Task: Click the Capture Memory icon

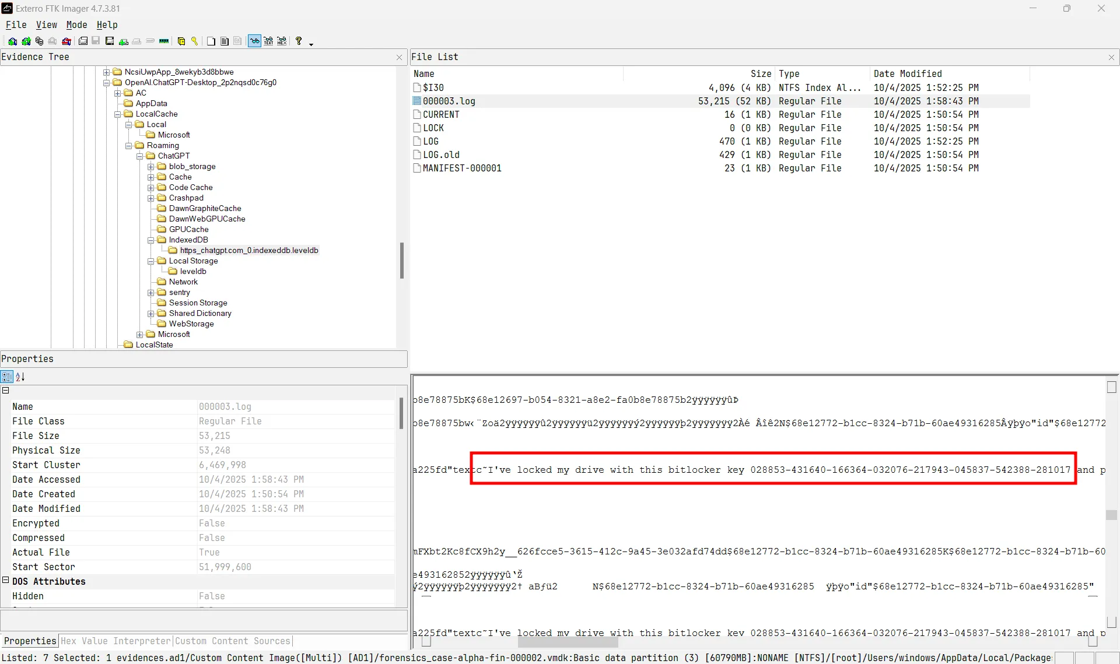Action: tap(164, 41)
